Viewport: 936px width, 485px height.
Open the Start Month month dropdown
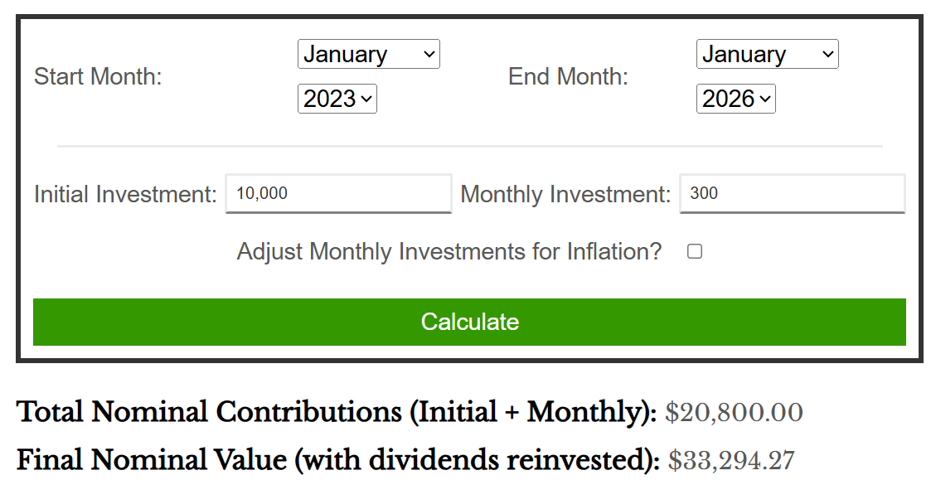(x=368, y=55)
